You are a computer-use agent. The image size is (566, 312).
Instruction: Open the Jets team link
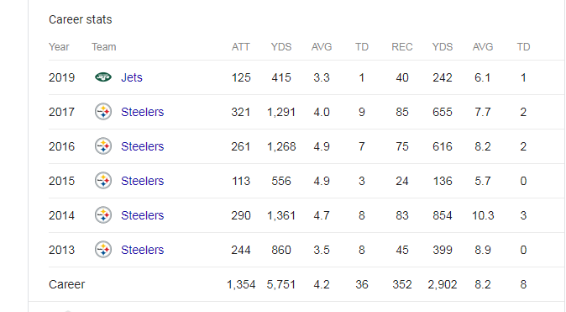click(132, 77)
